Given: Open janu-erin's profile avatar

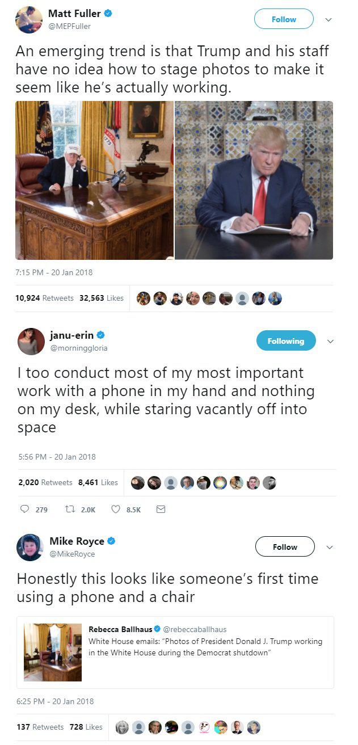Looking at the screenshot, I should pos(31,342).
